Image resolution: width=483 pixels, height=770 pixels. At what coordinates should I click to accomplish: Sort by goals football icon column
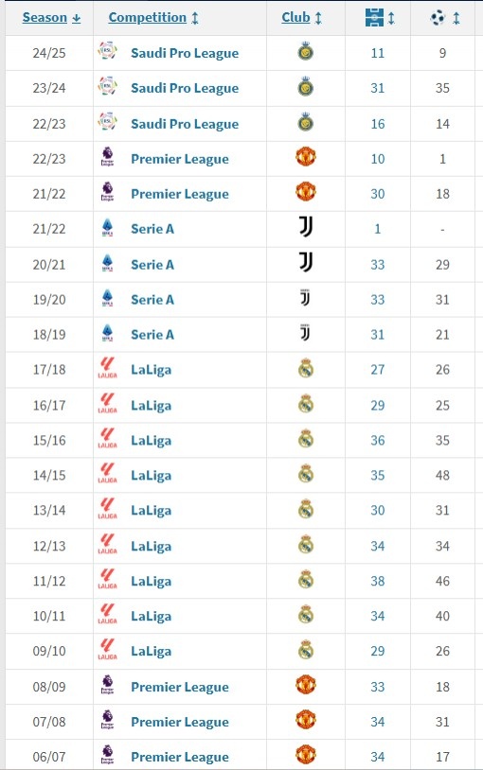(444, 18)
